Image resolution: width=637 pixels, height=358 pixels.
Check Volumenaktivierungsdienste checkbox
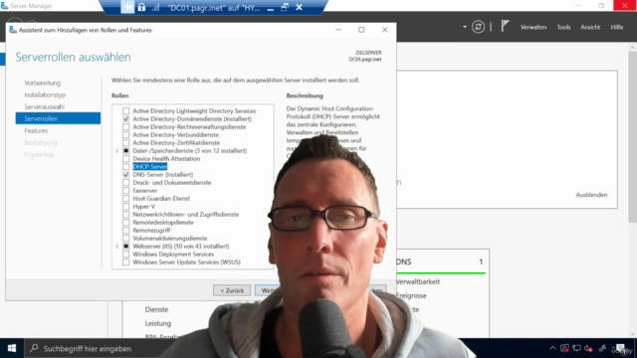click(126, 239)
